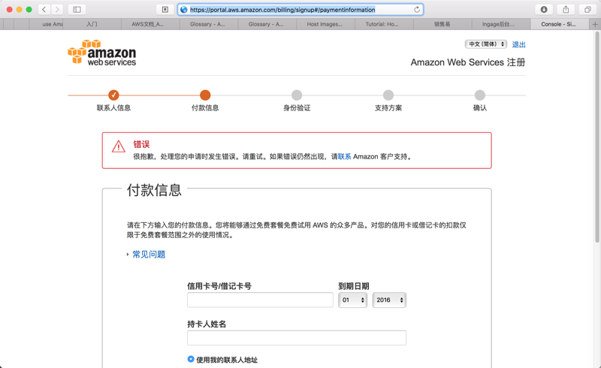Switch to the 销售易 tab
The image size is (601, 368).
pyautogui.click(x=442, y=24)
